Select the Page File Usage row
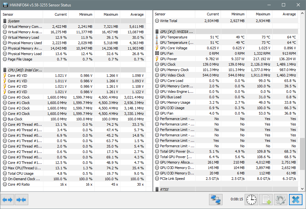 (74, 59)
